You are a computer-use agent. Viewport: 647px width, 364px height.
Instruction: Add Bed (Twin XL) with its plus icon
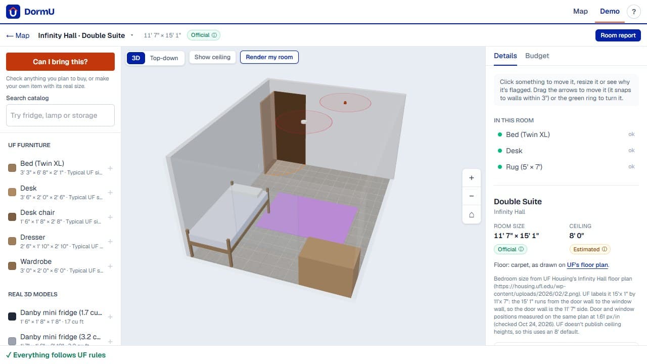[x=110, y=168]
